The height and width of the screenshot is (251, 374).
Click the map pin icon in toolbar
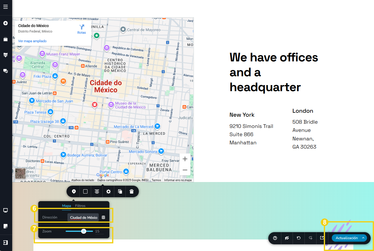pyautogui.click(x=74, y=191)
